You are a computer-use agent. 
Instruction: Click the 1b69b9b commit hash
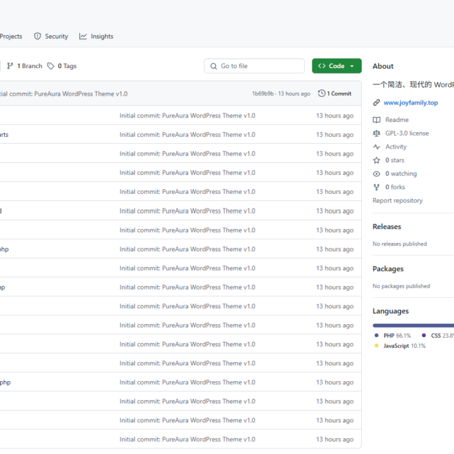[x=263, y=94]
